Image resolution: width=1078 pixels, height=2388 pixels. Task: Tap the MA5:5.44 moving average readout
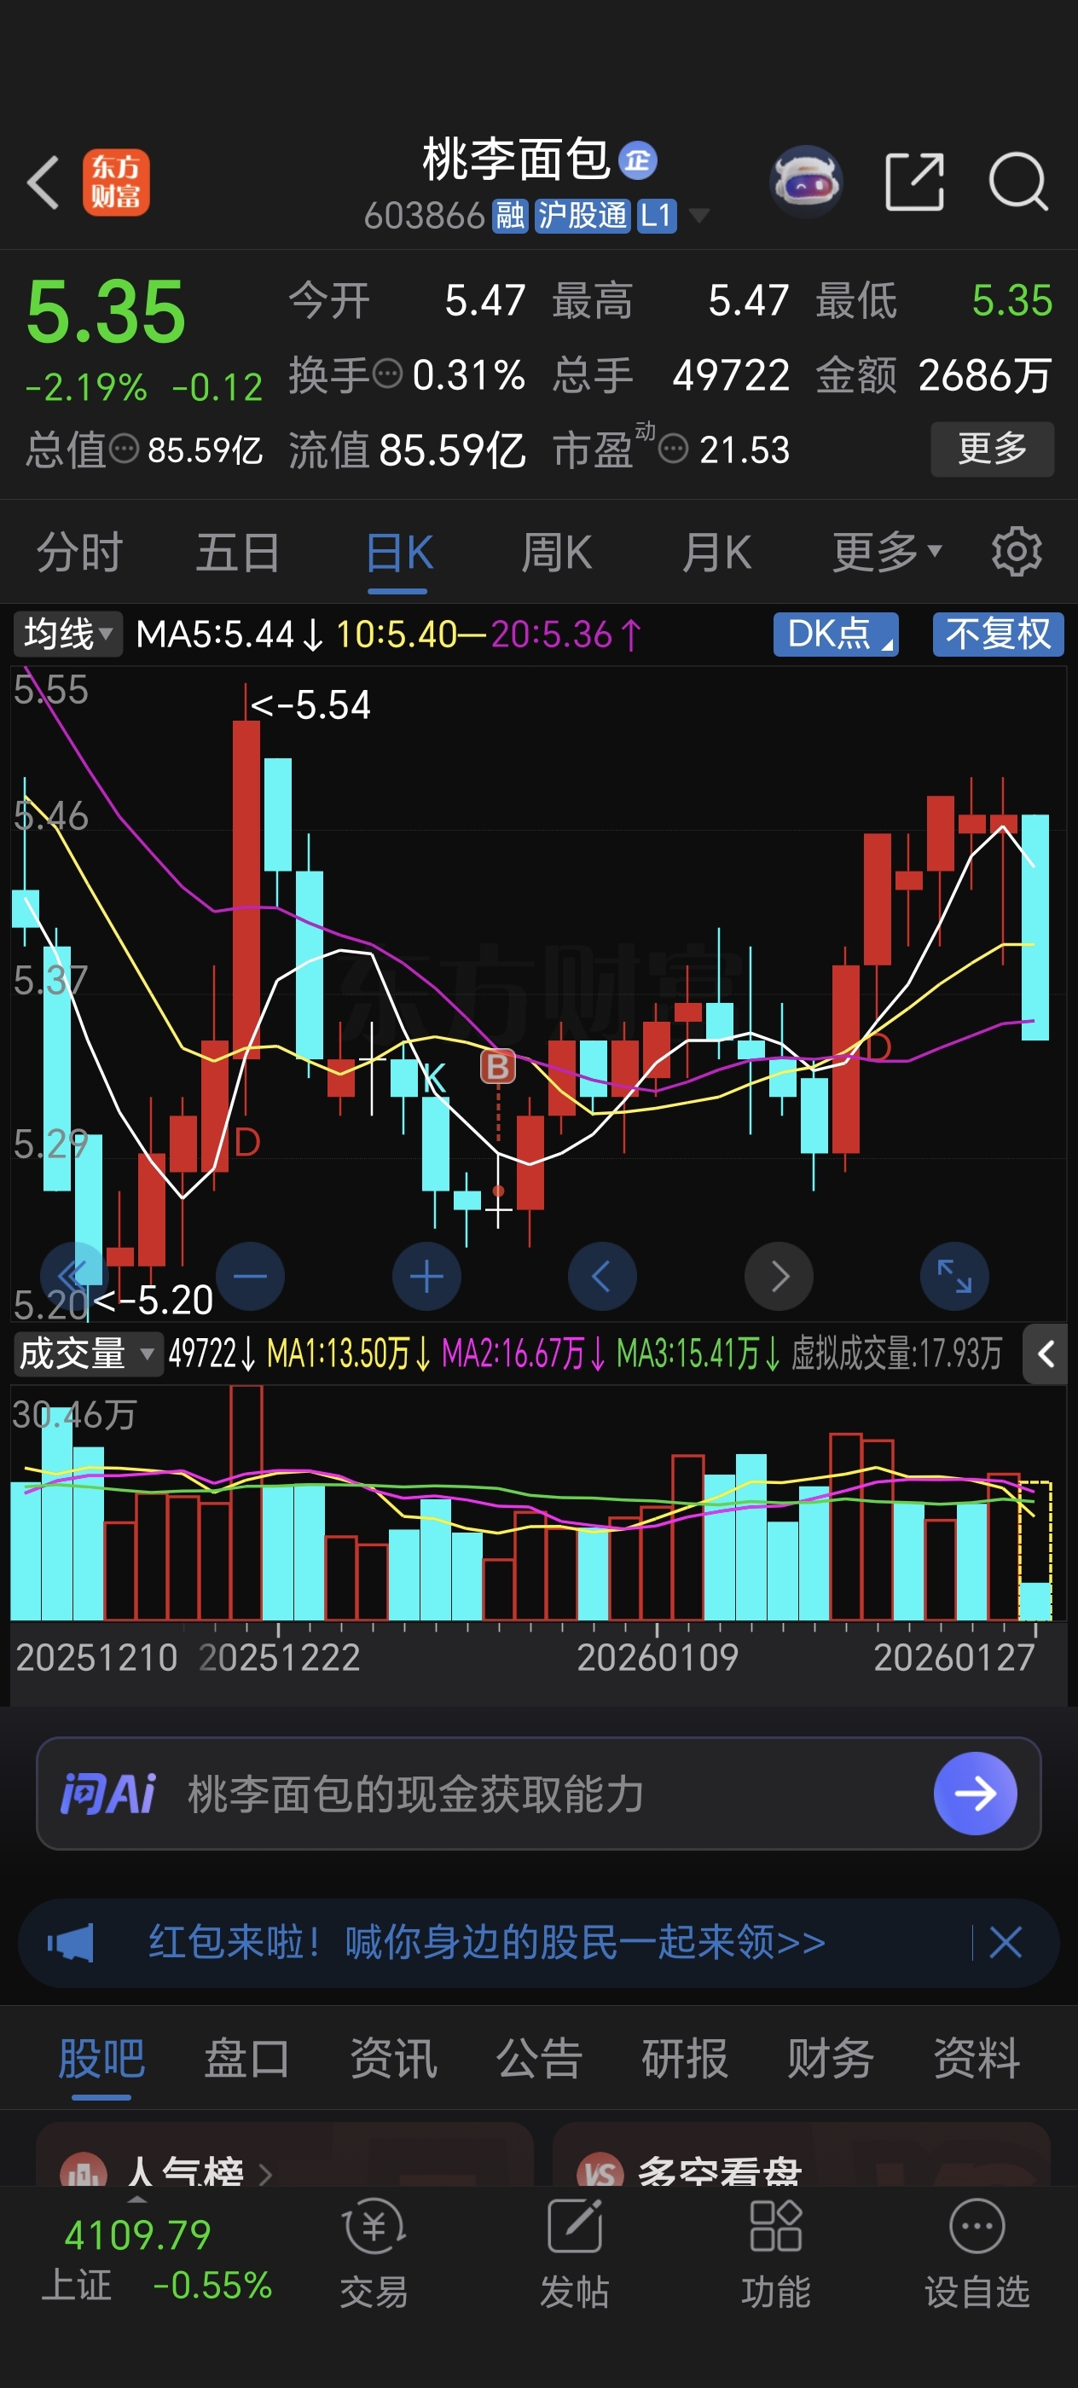point(230,635)
